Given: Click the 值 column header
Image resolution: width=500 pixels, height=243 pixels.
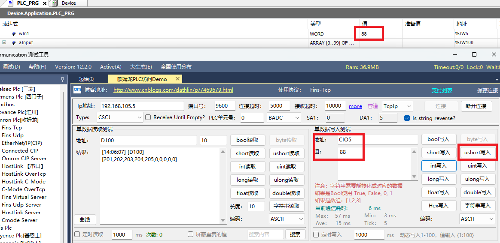Looking at the screenshot, I should click(381, 24).
